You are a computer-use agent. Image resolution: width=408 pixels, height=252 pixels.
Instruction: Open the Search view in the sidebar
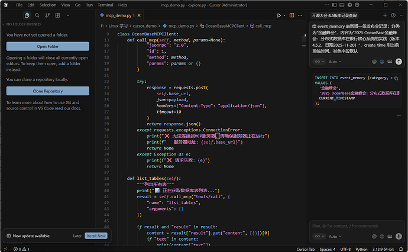pyautogui.click(x=37, y=15)
